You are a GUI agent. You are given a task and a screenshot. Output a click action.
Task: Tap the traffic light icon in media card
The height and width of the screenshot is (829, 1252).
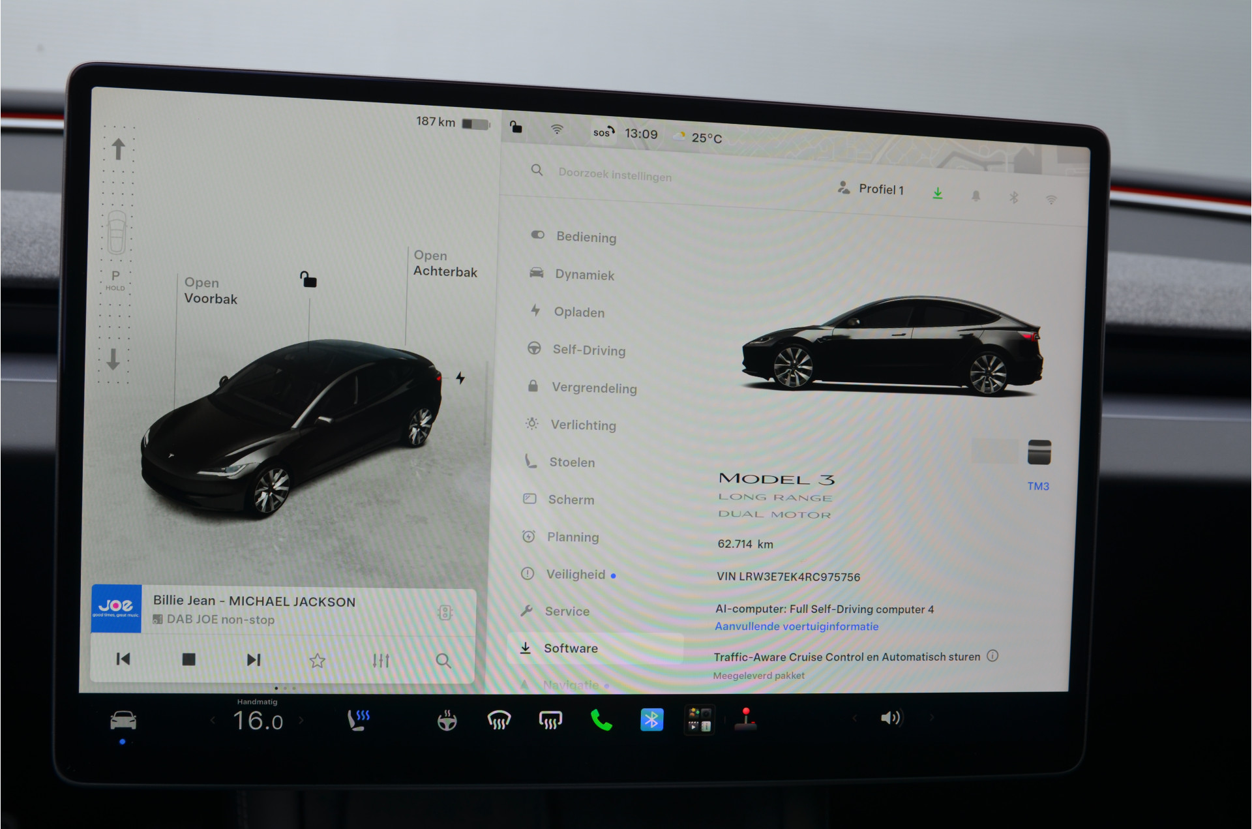445,612
